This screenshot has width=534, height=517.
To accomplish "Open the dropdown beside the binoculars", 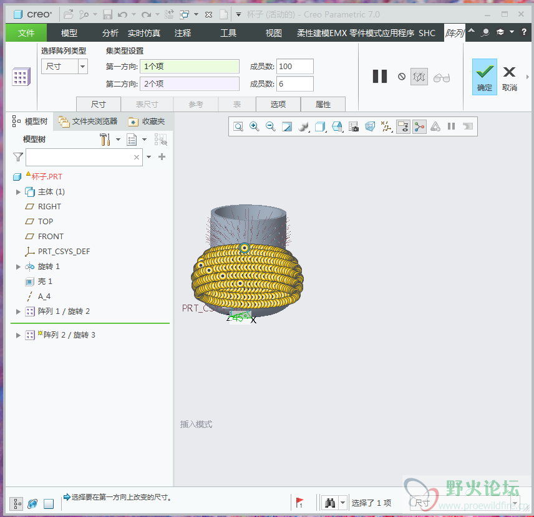I will [x=343, y=503].
